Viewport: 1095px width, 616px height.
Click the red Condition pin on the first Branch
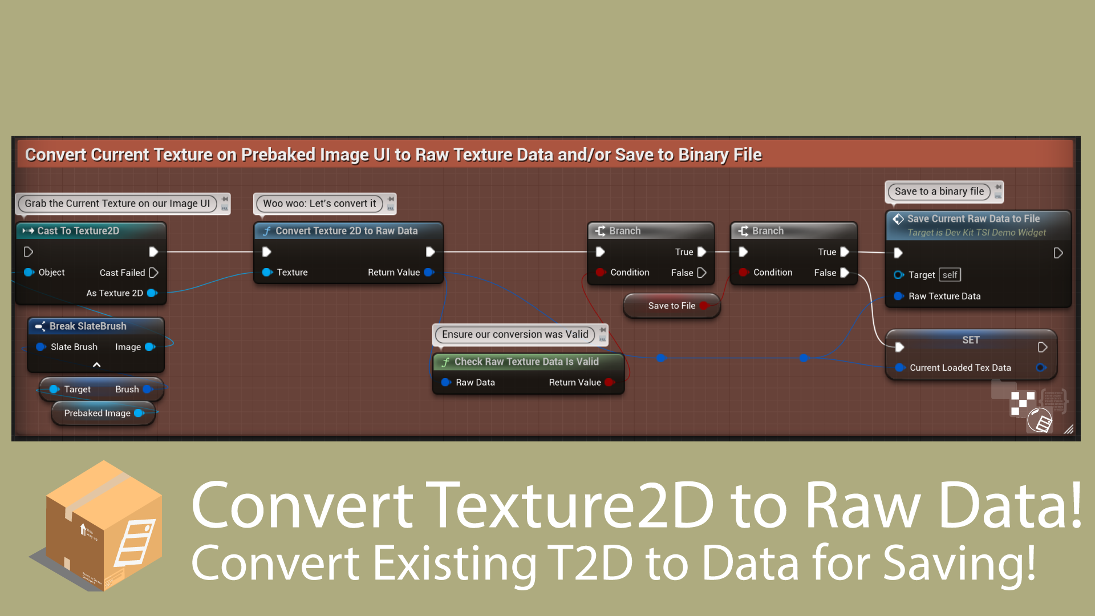tap(601, 272)
